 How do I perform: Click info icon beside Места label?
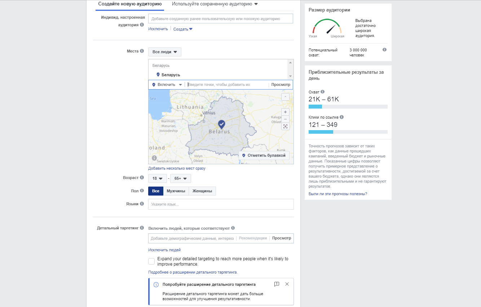(x=142, y=51)
